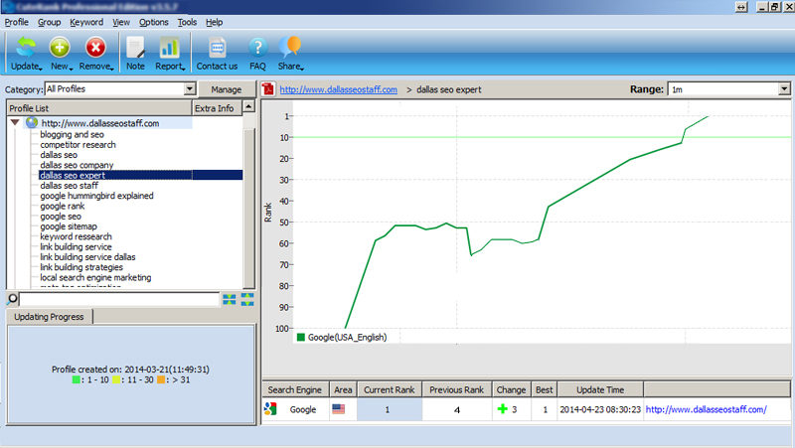
Task: Click the Manage button
Action: coord(227,89)
